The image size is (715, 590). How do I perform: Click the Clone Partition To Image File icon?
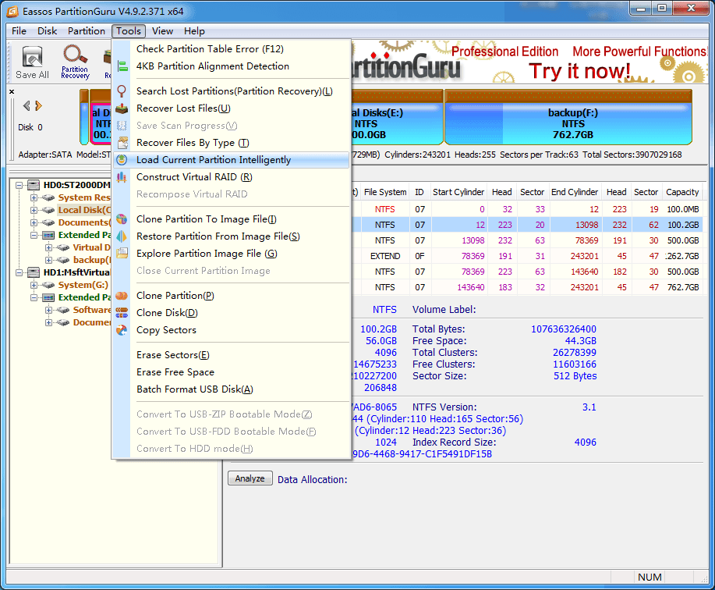pyautogui.click(x=122, y=219)
